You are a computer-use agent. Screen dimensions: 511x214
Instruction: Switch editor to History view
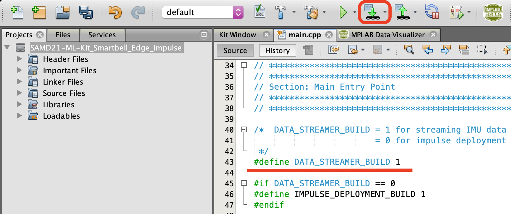[277, 51]
